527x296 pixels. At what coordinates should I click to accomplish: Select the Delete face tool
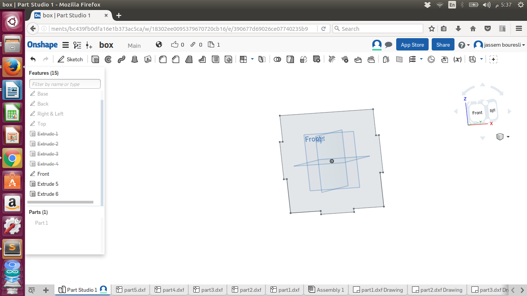tap(345, 59)
